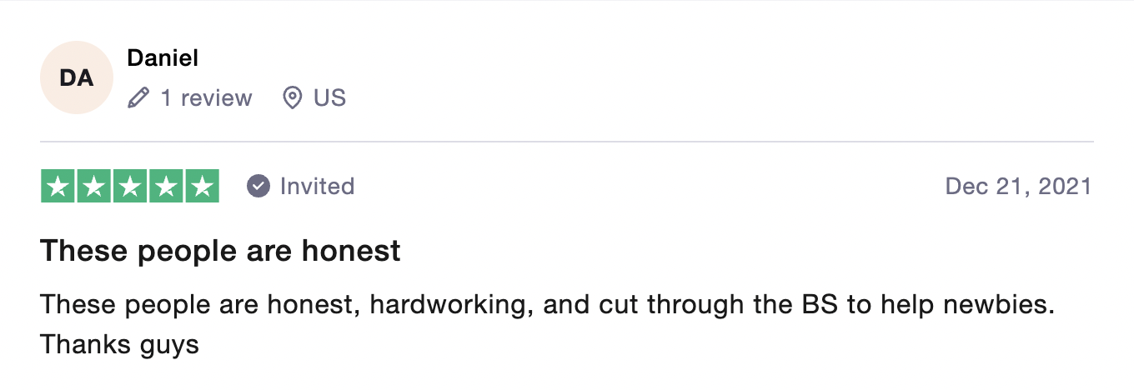This screenshot has width=1134, height=390.
Task: Click the pencil review-count icon
Action: point(138,98)
